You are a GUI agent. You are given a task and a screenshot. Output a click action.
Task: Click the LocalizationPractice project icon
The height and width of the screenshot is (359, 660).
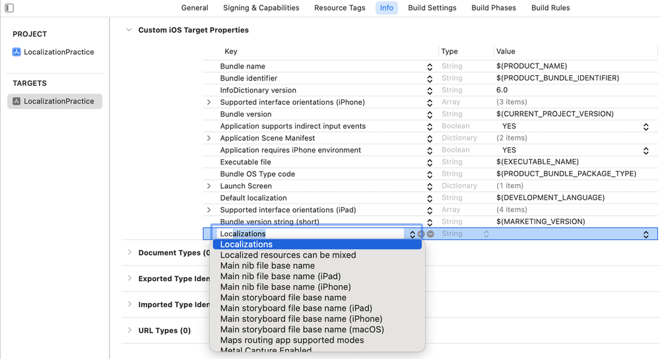(x=16, y=52)
